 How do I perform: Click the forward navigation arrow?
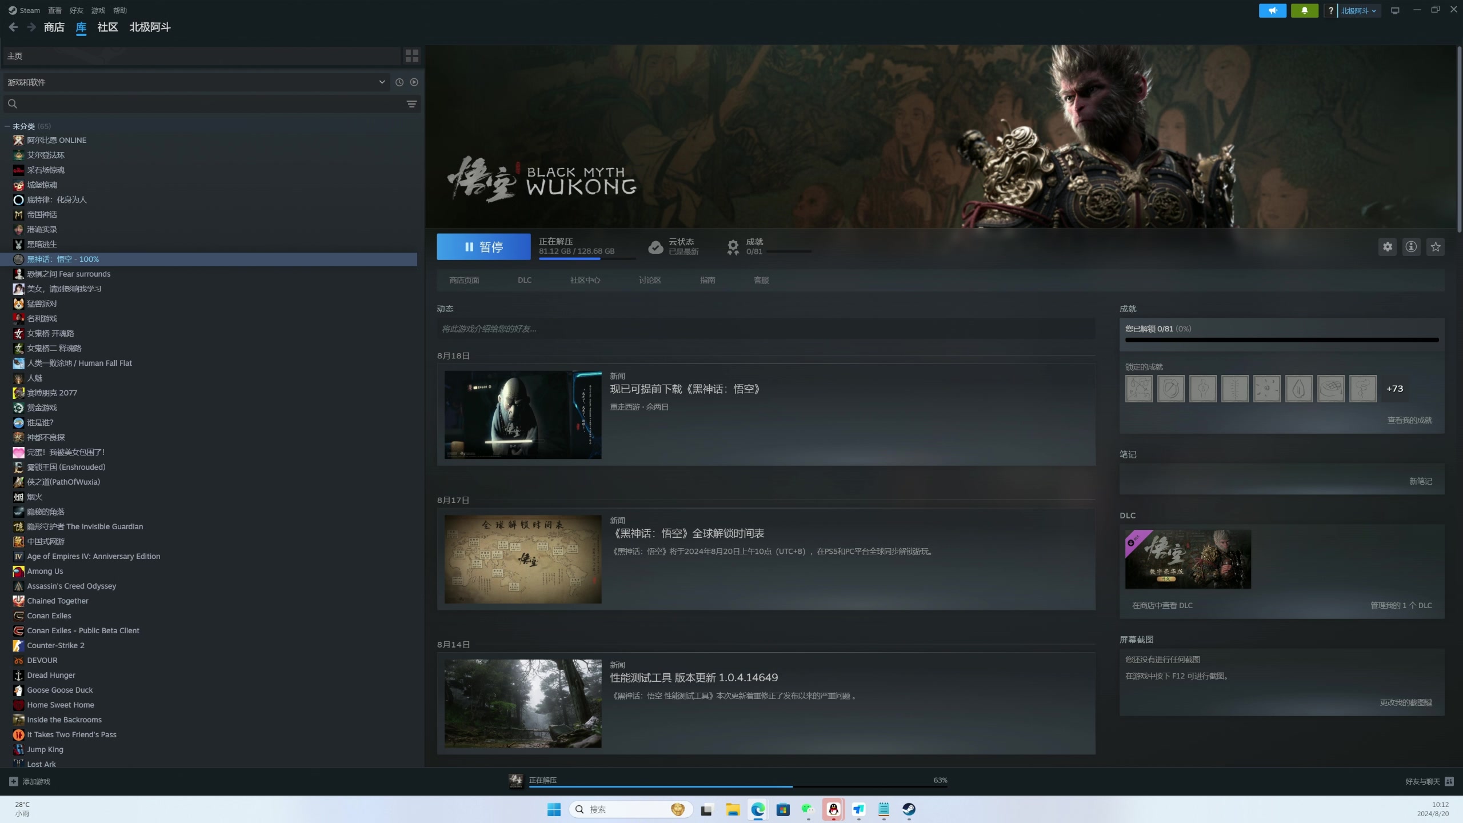pos(31,27)
